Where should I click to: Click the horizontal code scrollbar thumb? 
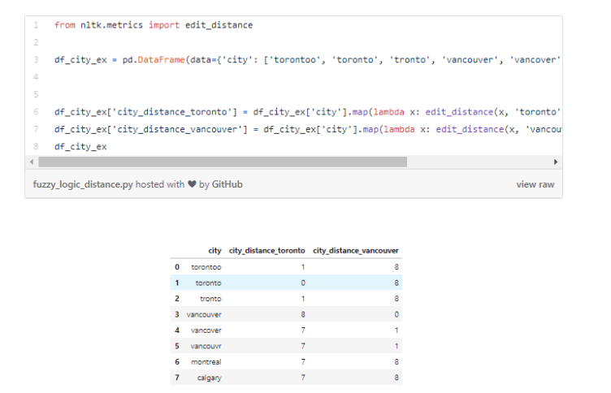click(x=221, y=162)
